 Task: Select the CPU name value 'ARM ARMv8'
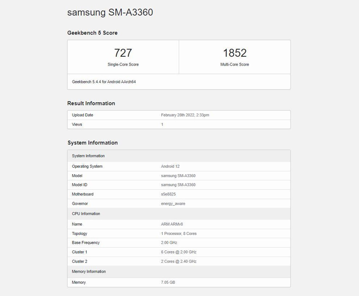172,224
